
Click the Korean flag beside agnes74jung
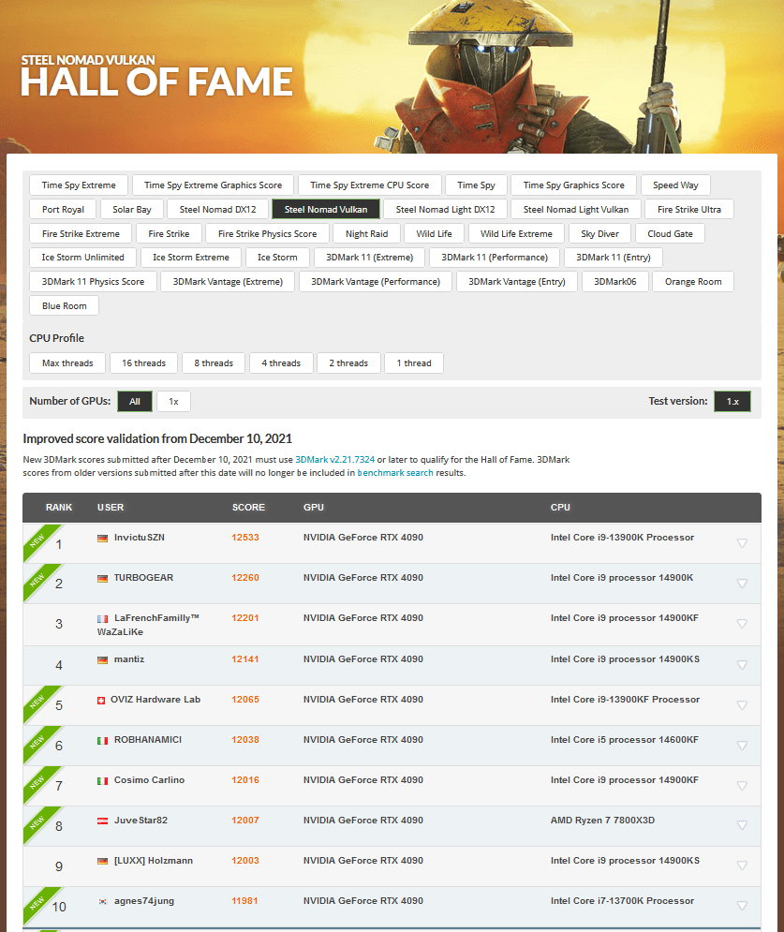[x=103, y=902]
